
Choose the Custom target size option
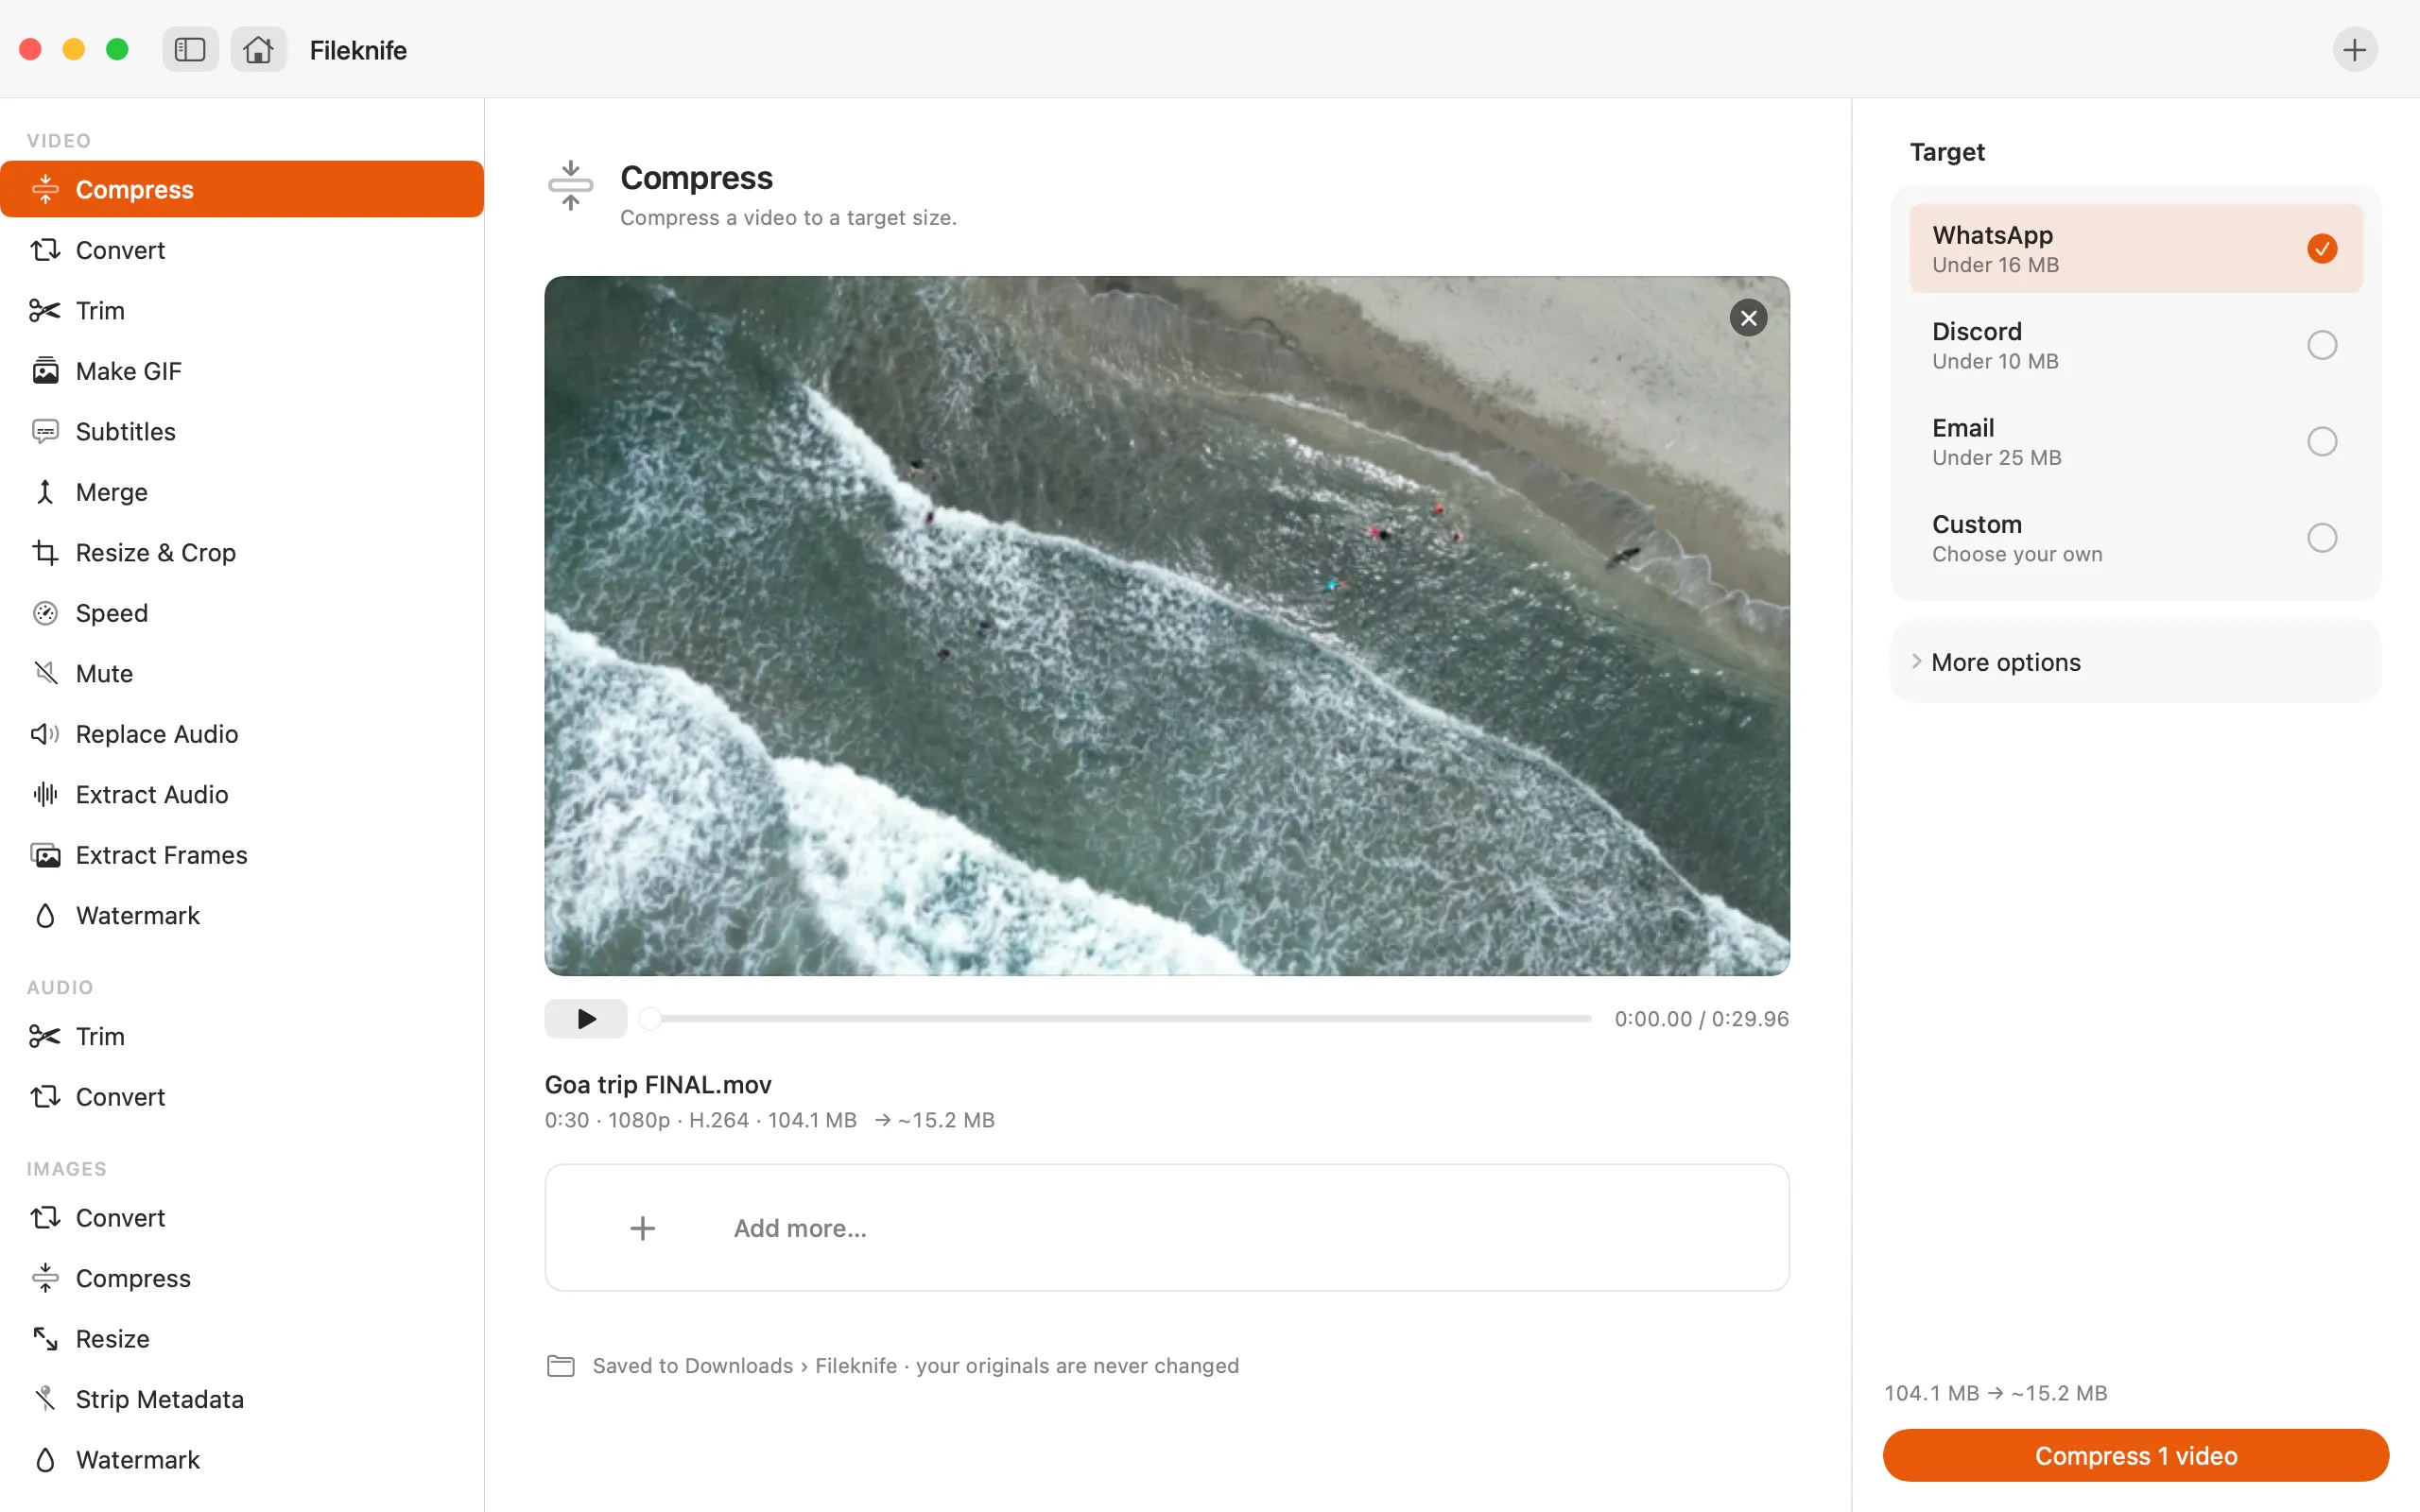2135,538
